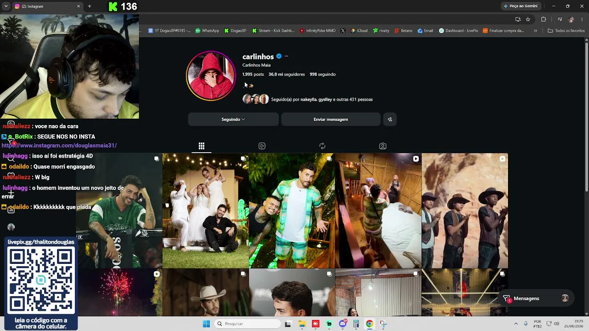Switch to the reposts tab
The image size is (589, 331).
click(x=322, y=146)
